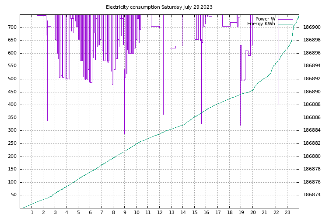Image resolution: width=336 pixels, height=218 pixels.
Task: Click right axis label 186890
Action: click(312, 92)
